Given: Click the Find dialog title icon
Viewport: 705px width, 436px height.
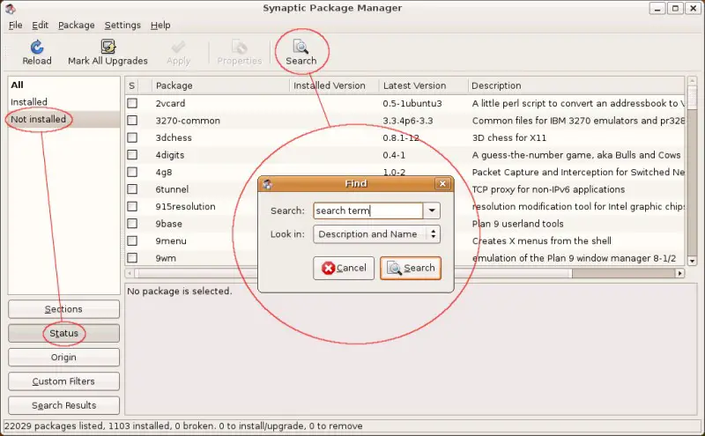Looking at the screenshot, I should 268,184.
